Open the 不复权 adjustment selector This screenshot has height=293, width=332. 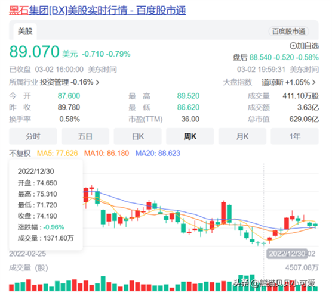[x=20, y=153]
